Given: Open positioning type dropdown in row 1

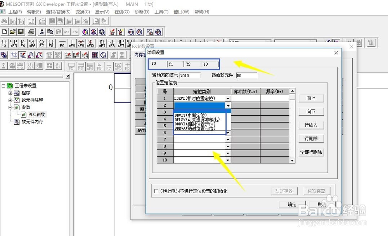Looking at the screenshot, I should (x=228, y=99).
